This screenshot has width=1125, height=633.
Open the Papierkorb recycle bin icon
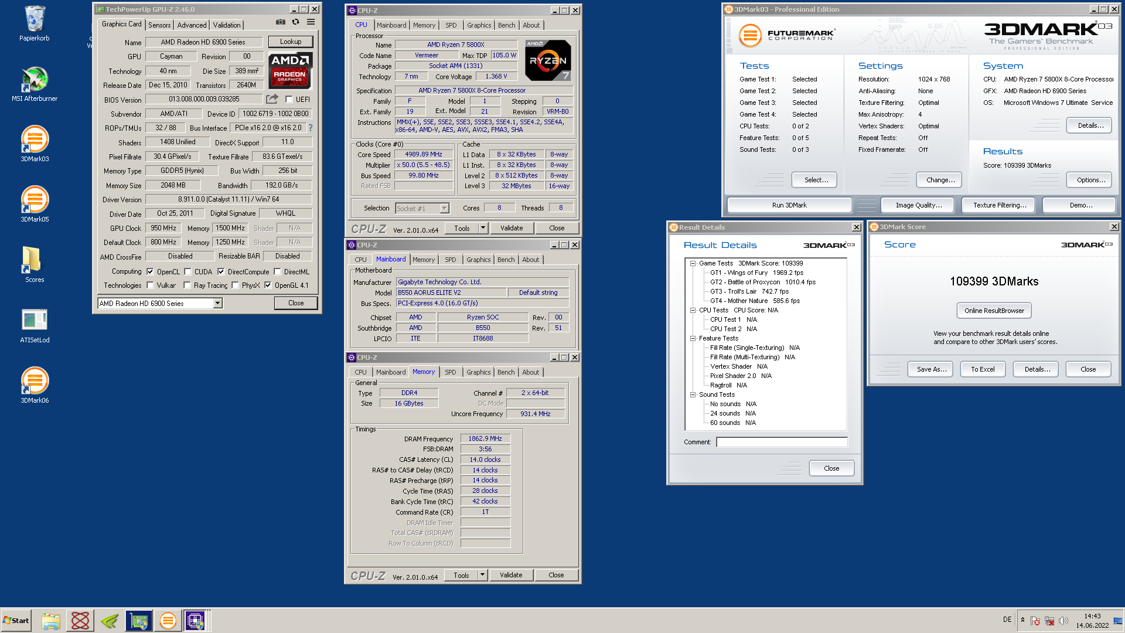tap(34, 23)
